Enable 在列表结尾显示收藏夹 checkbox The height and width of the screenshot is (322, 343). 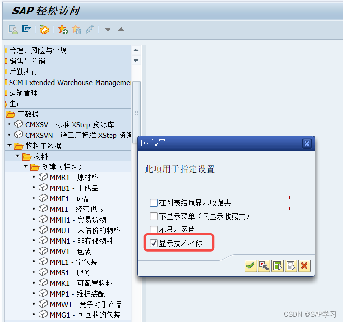coord(154,203)
